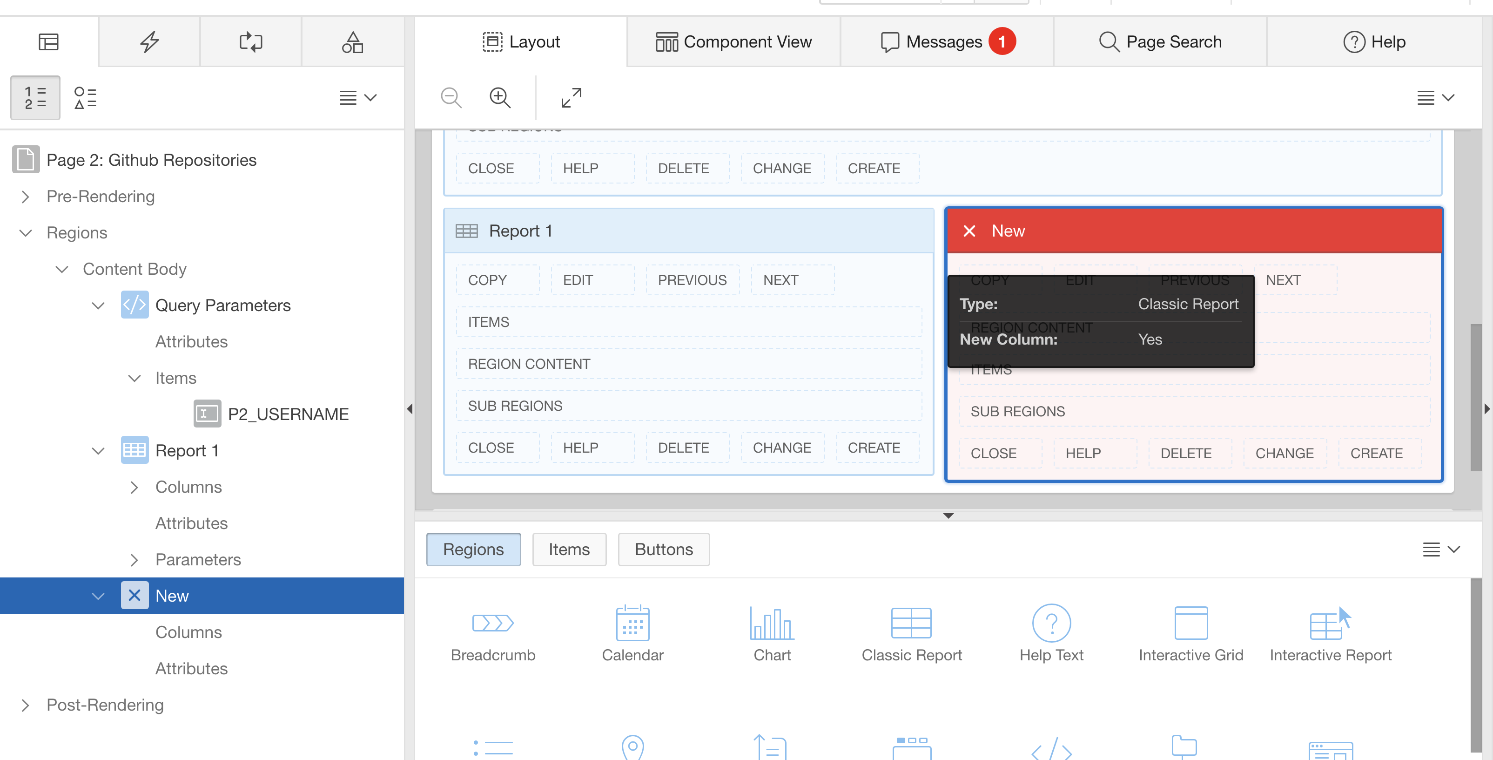This screenshot has width=1493, height=760.
Task: Click the Buttons gallery button
Action: (x=663, y=549)
